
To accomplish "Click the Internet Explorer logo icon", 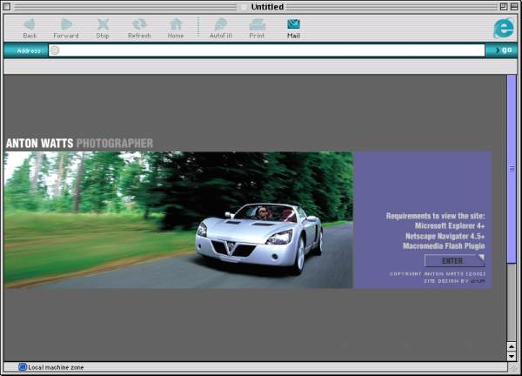I will coord(504,29).
